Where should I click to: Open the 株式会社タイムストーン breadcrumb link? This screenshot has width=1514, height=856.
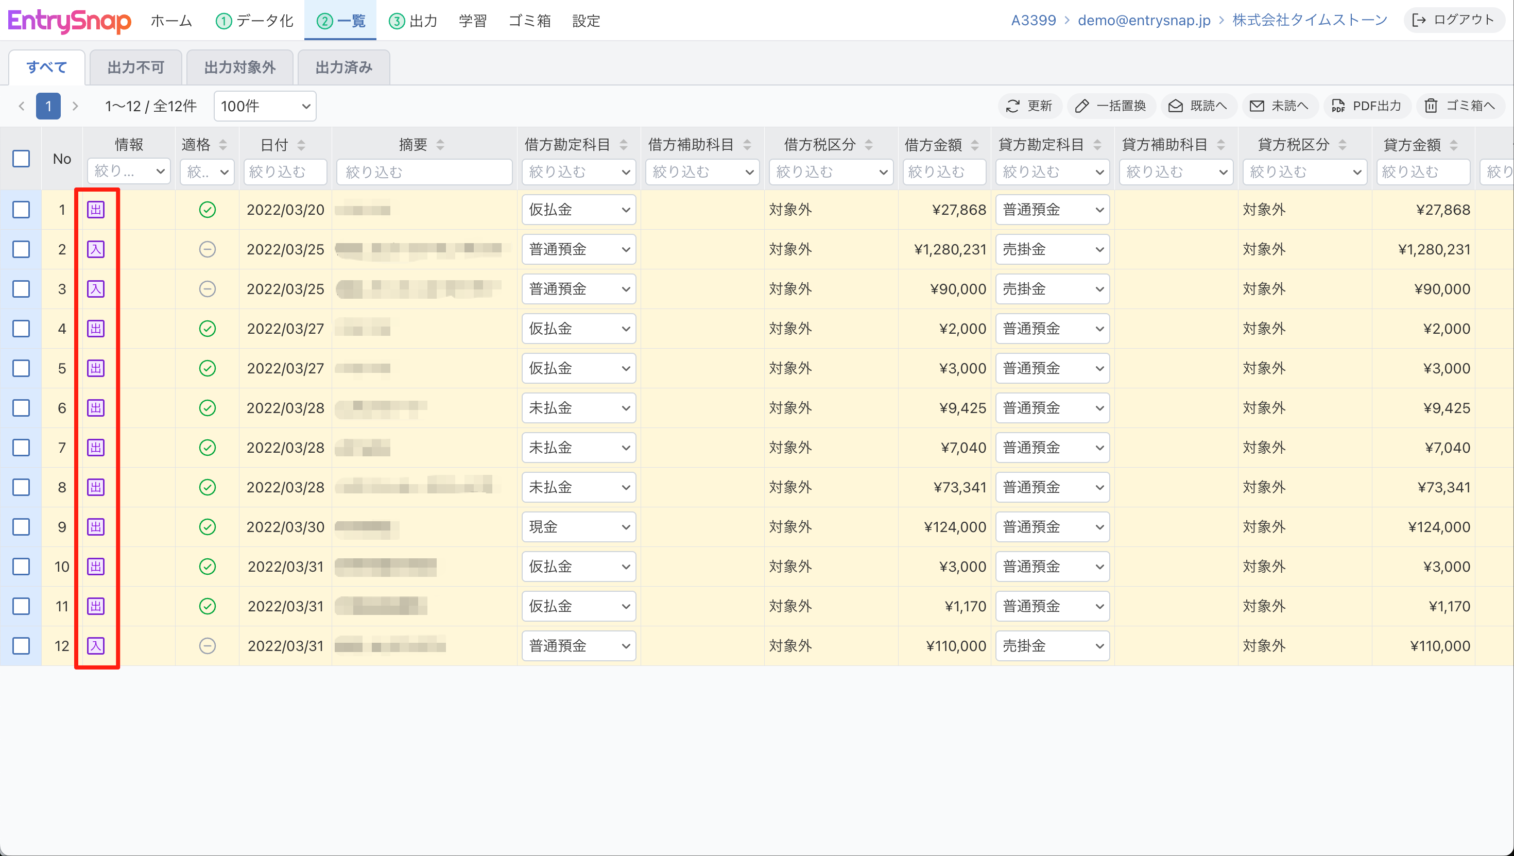pos(1310,20)
